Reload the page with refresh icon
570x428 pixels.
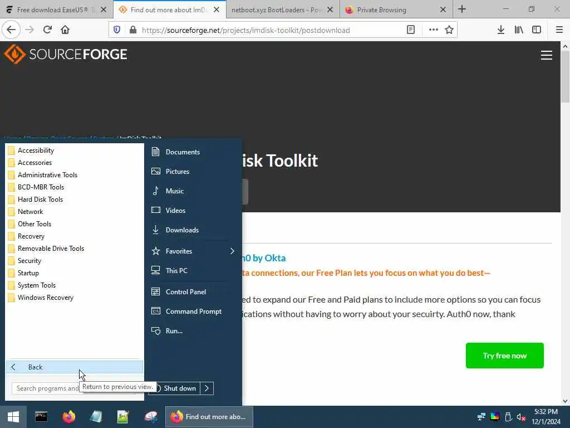tap(47, 30)
